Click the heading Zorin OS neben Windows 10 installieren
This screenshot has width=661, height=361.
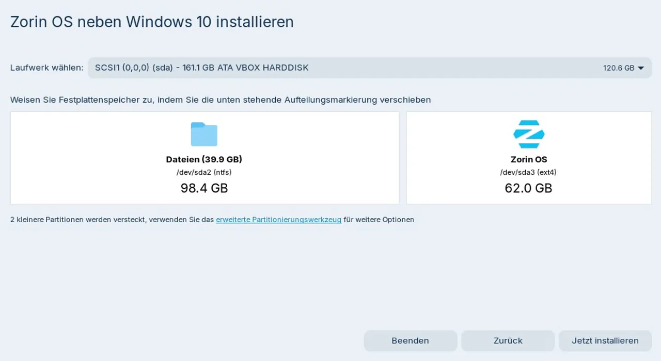pyautogui.click(x=152, y=22)
